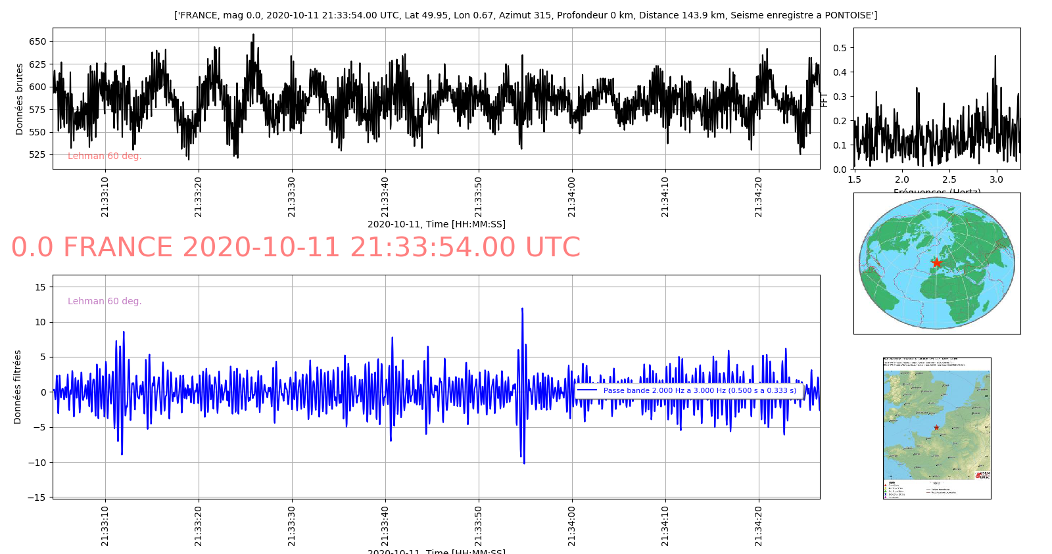Select the 'Passe bande 2.000 Hz' legend text
The width and height of the screenshot is (1052, 554).
(700, 390)
